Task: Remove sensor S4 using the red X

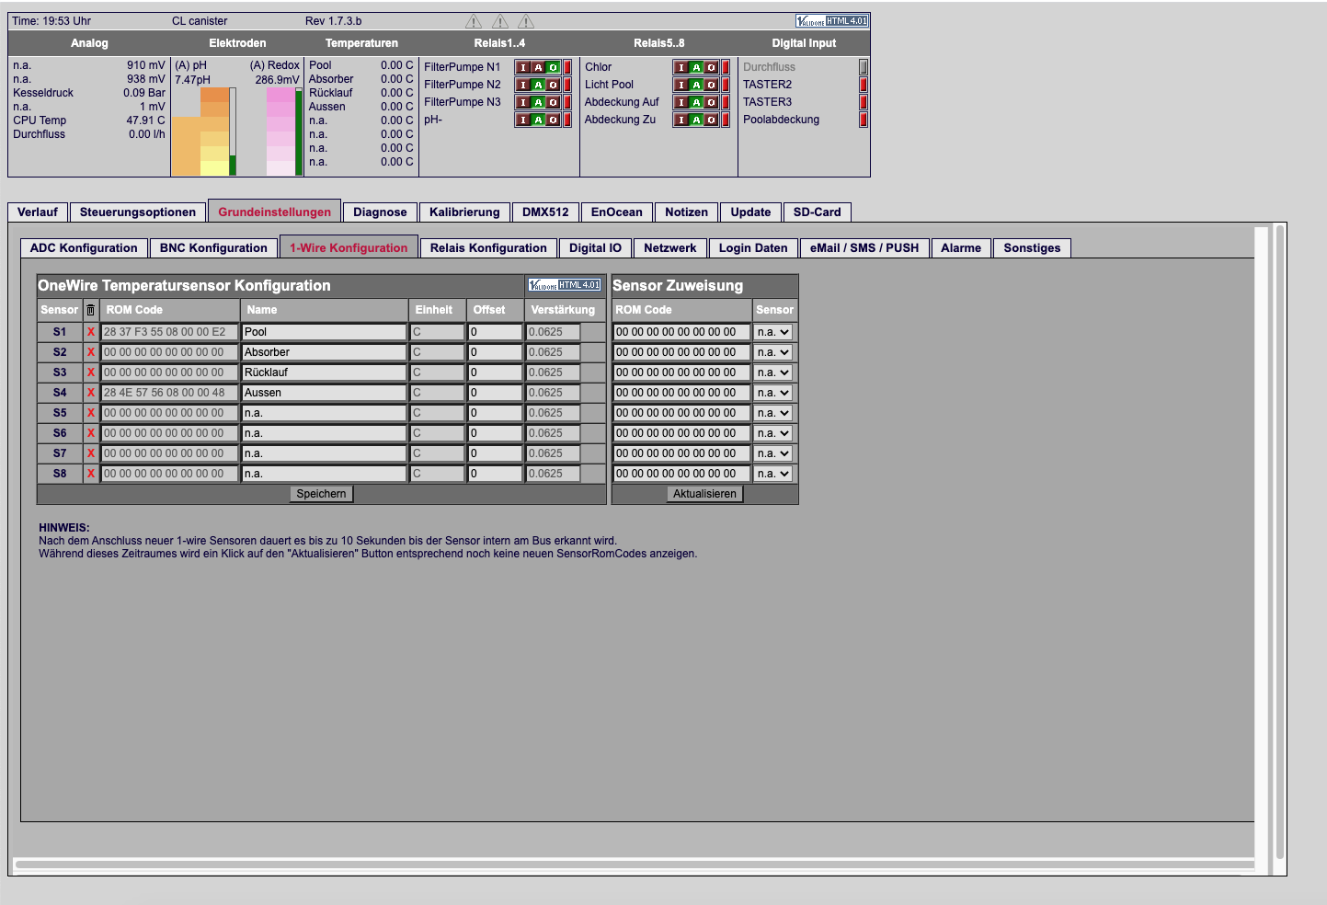Action: click(x=91, y=393)
